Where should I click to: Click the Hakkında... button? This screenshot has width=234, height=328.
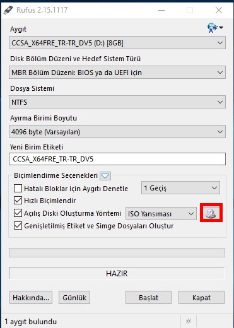[31, 298]
